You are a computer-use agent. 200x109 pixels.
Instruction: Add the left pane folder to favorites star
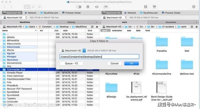(x=97, y=27)
